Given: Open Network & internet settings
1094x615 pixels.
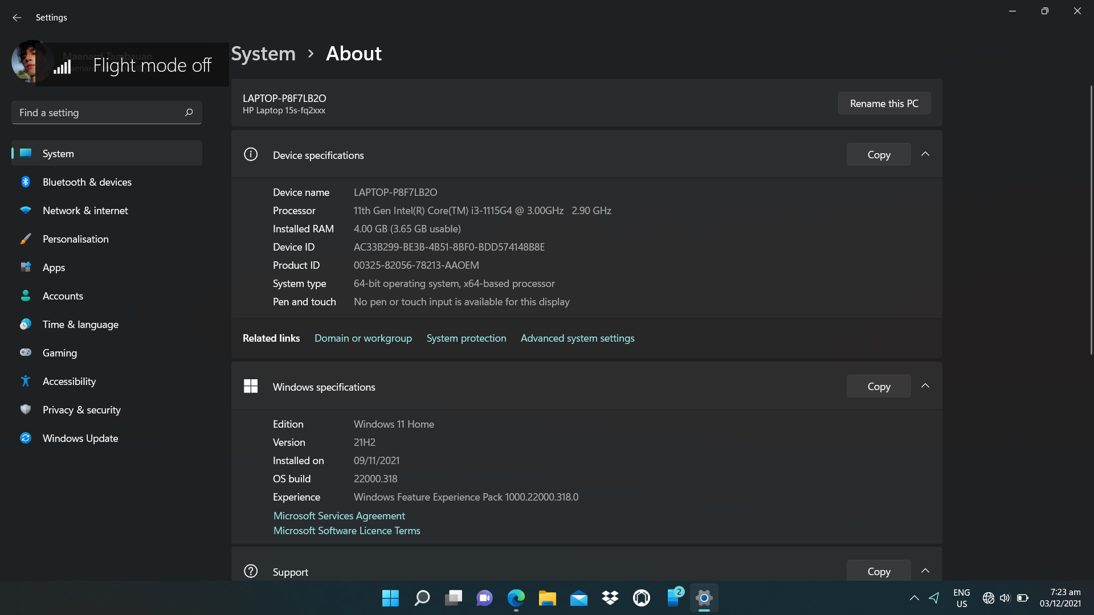Looking at the screenshot, I should coord(85,210).
